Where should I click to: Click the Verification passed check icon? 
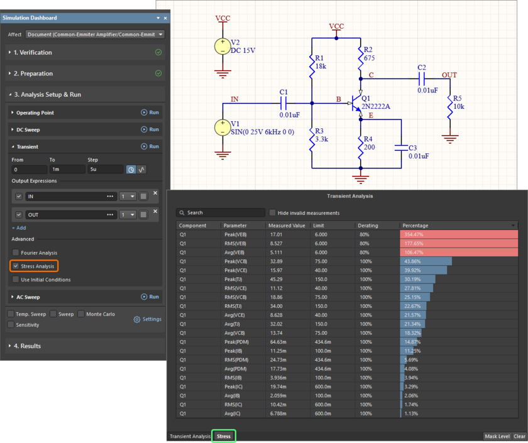(x=158, y=52)
